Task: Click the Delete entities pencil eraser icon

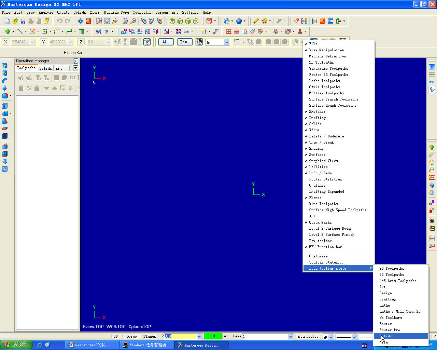Action: [256, 21]
